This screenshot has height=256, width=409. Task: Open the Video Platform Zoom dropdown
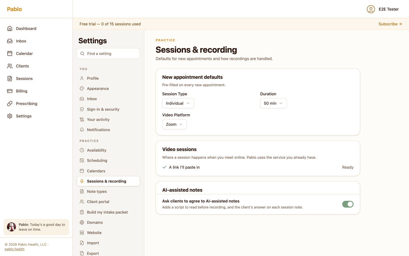(x=174, y=124)
